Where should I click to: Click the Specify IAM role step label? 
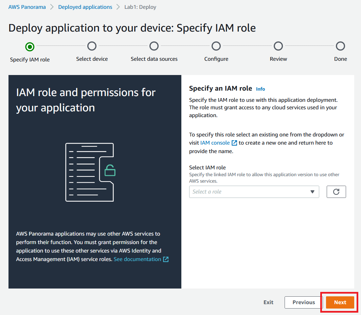30,60
